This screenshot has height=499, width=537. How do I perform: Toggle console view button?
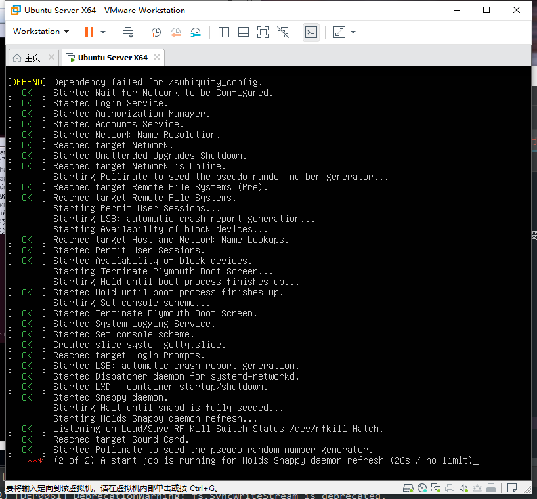point(311,32)
